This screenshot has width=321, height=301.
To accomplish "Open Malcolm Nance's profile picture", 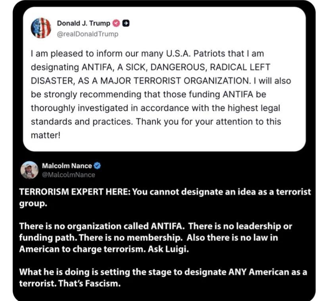I will [29, 170].
